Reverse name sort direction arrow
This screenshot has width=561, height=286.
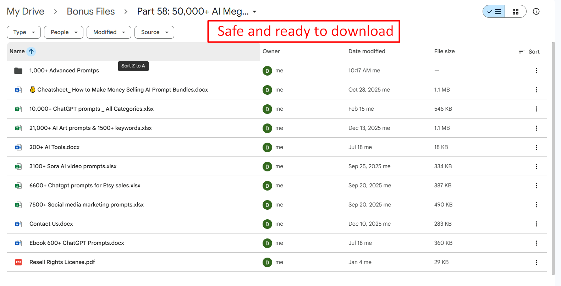click(x=31, y=51)
